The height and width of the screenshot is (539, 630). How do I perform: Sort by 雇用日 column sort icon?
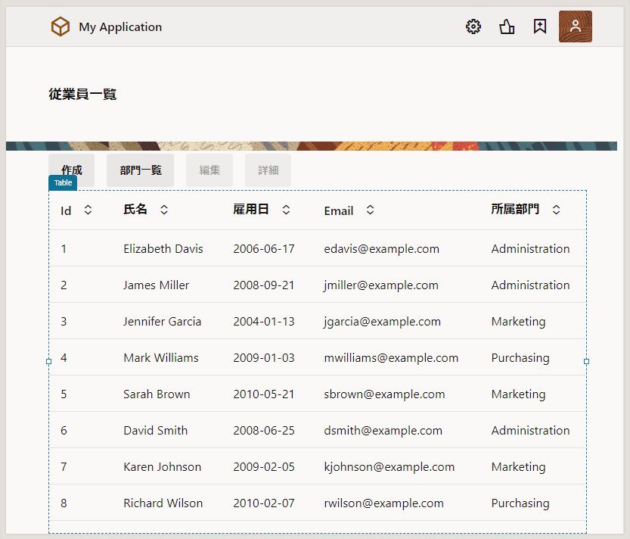(286, 210)
